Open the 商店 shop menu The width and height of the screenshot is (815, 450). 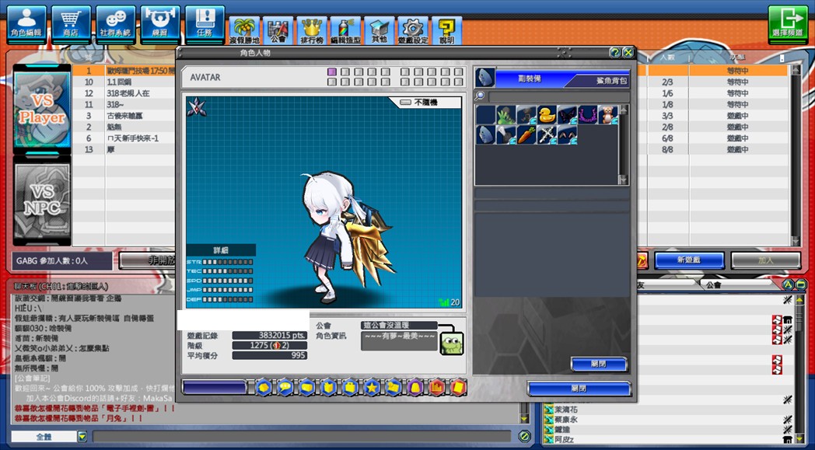[71, 24]
